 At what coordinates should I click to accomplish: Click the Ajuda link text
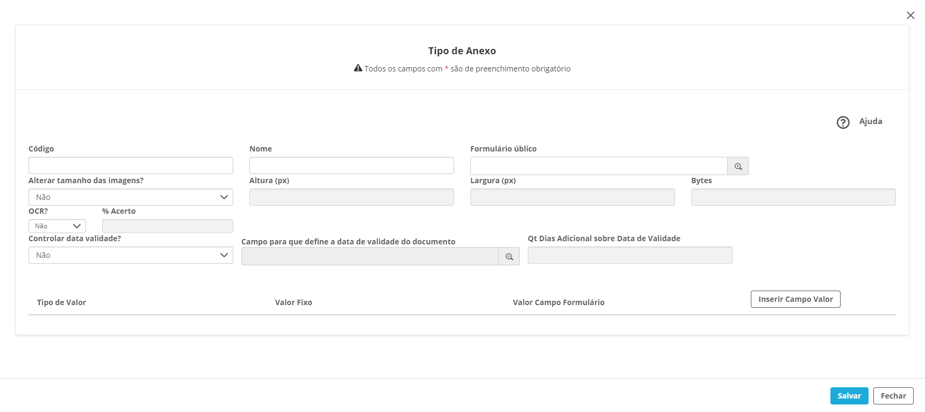pyautogui.click(x=870, y=121)
